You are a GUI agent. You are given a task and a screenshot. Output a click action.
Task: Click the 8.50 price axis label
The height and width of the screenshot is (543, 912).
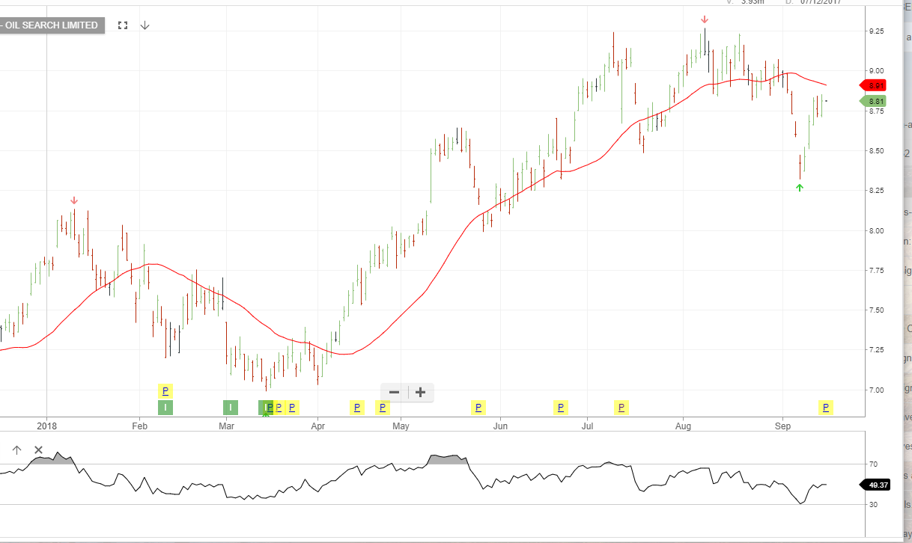pyautogui.click(x=875, y=151)
